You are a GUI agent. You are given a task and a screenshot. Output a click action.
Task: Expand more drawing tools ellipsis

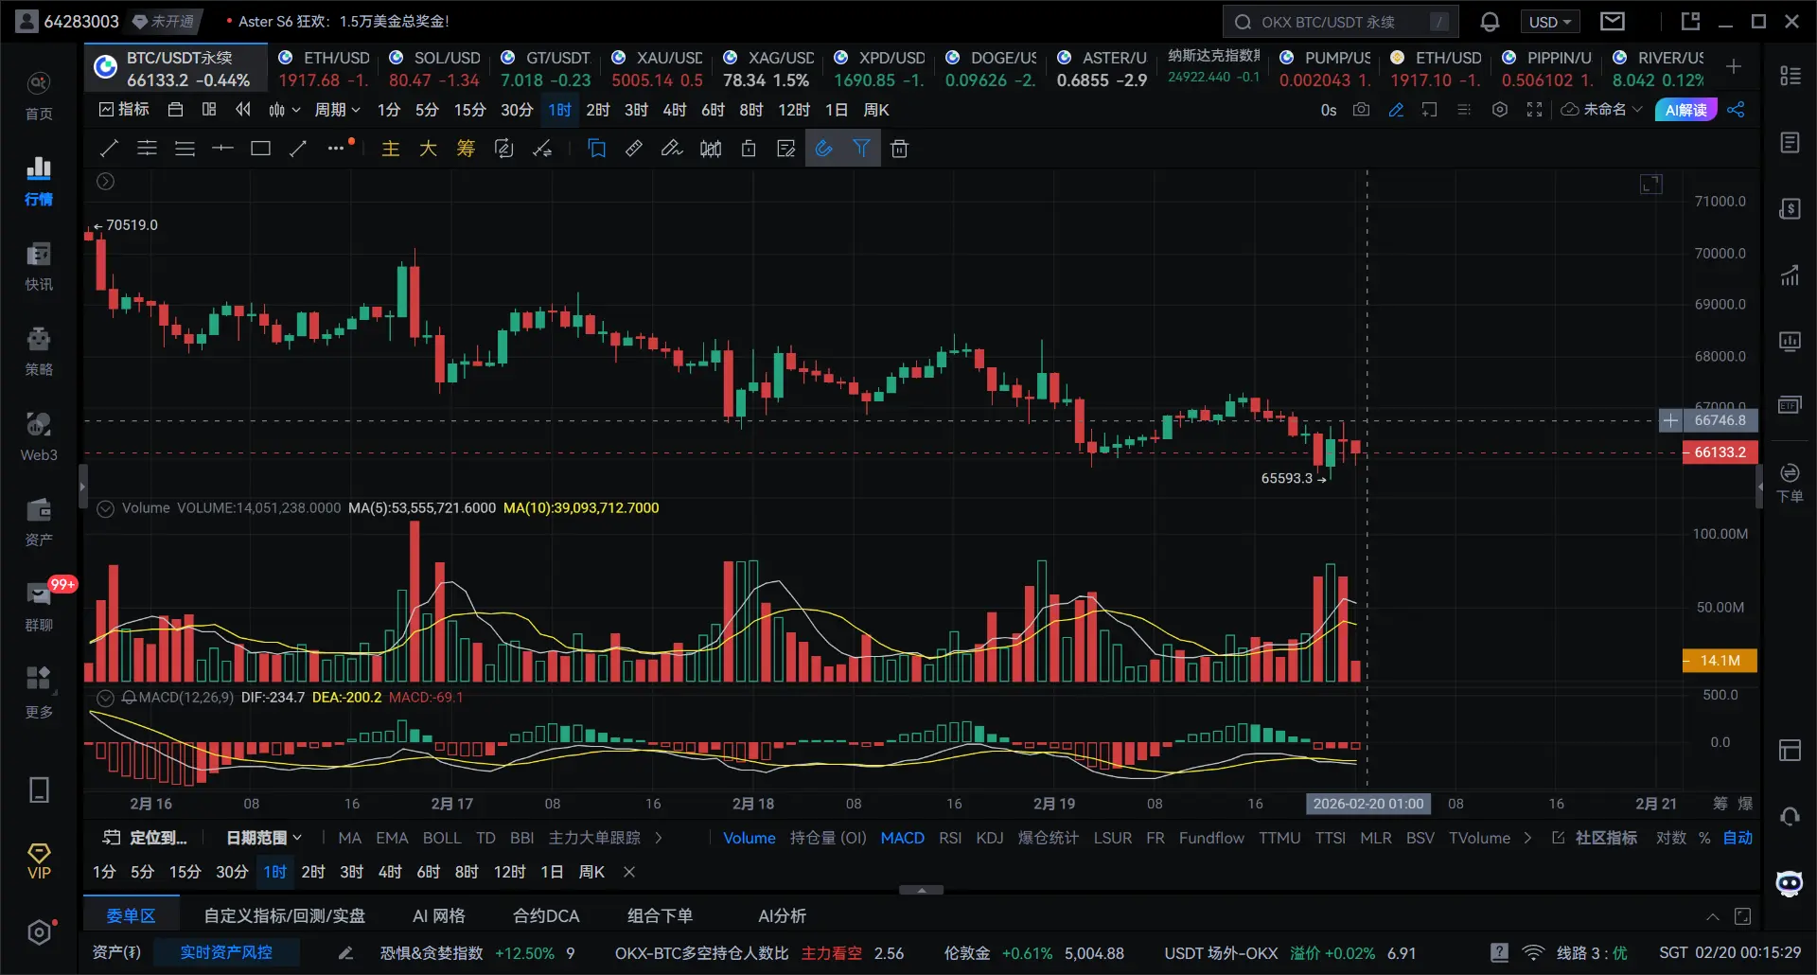click(x=338, y=148)
